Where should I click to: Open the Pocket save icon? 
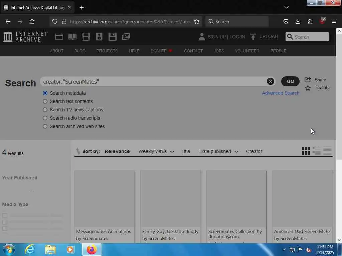(x=286, y=22)
